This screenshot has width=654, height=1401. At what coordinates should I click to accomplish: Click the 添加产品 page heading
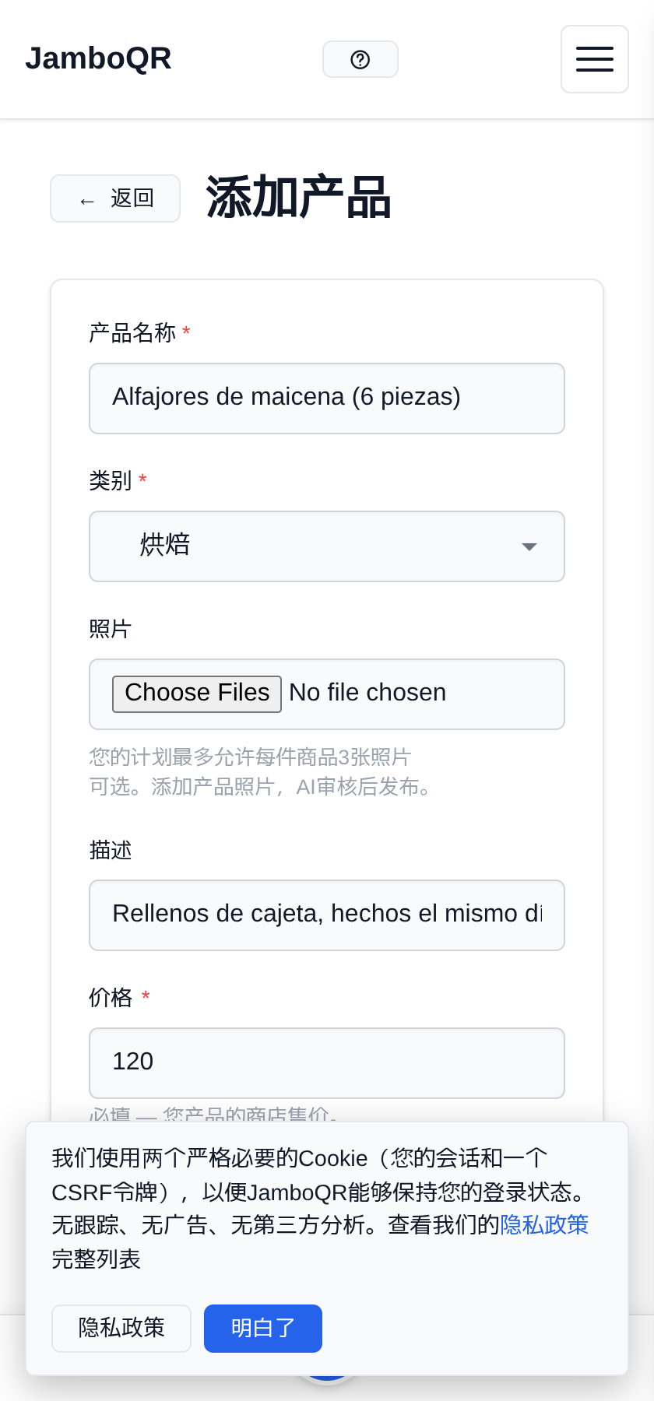[x=298, y=198]
